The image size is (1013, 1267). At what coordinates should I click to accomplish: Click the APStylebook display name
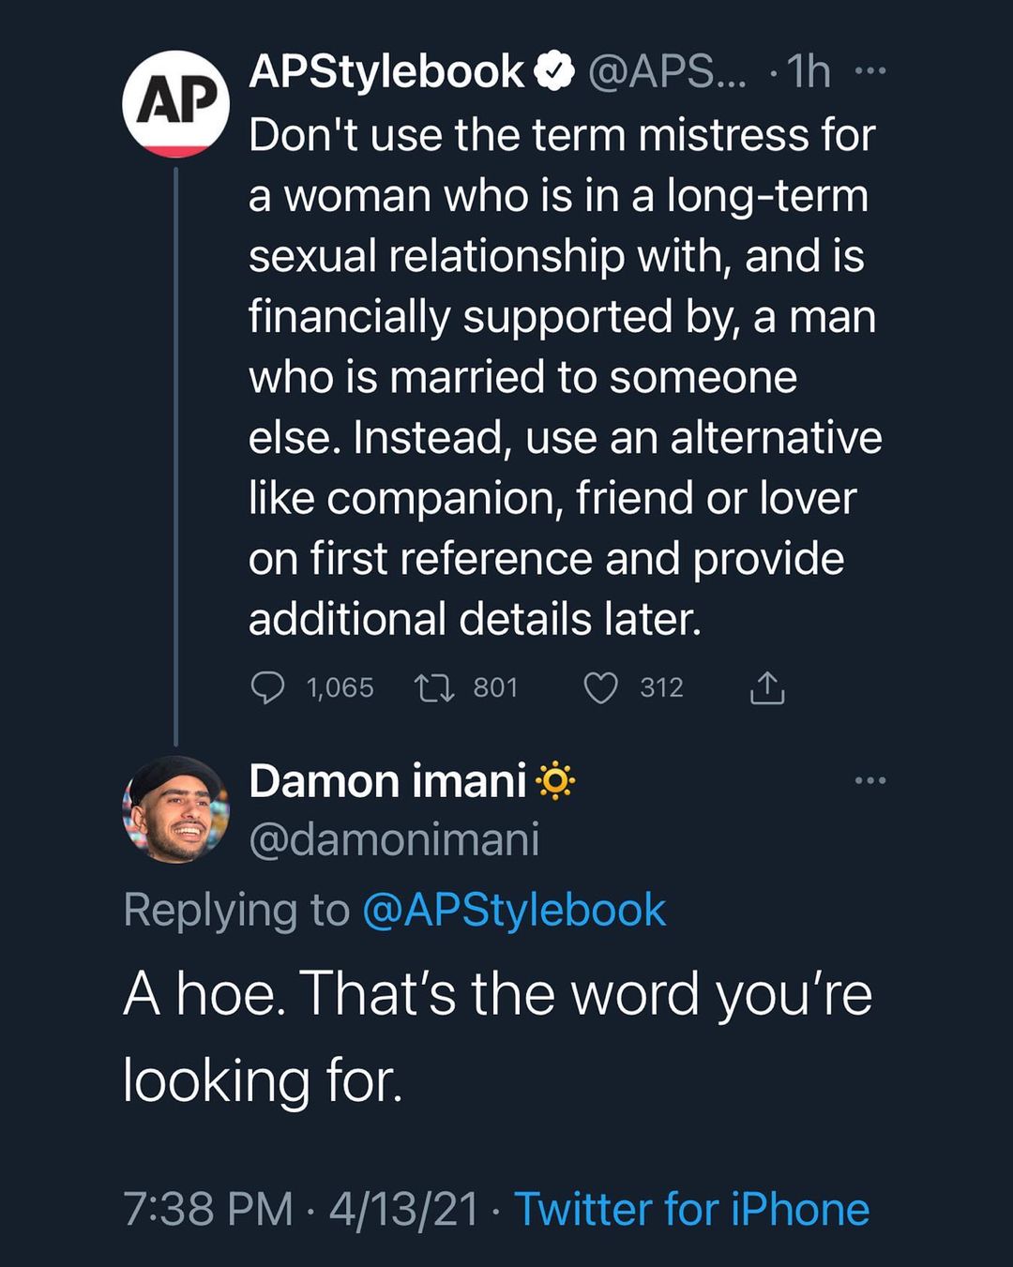click(x=386, y=72)
